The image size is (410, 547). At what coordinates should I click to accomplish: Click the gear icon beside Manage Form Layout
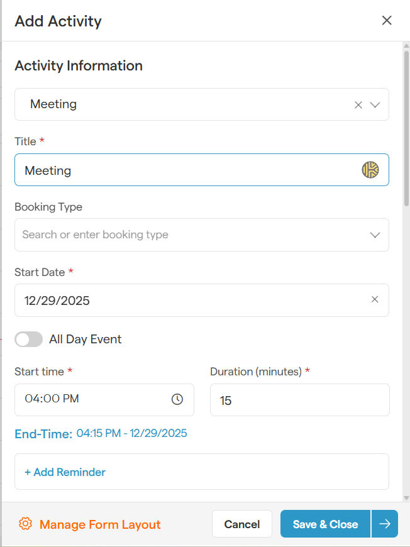click(x=25, y=524)
